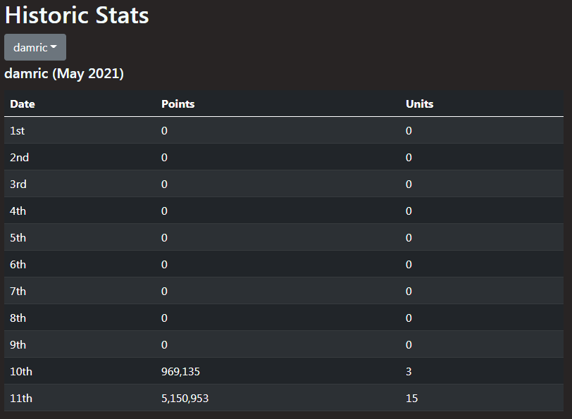Select the 3rd date row
The image size is (572, 419).
284,184
